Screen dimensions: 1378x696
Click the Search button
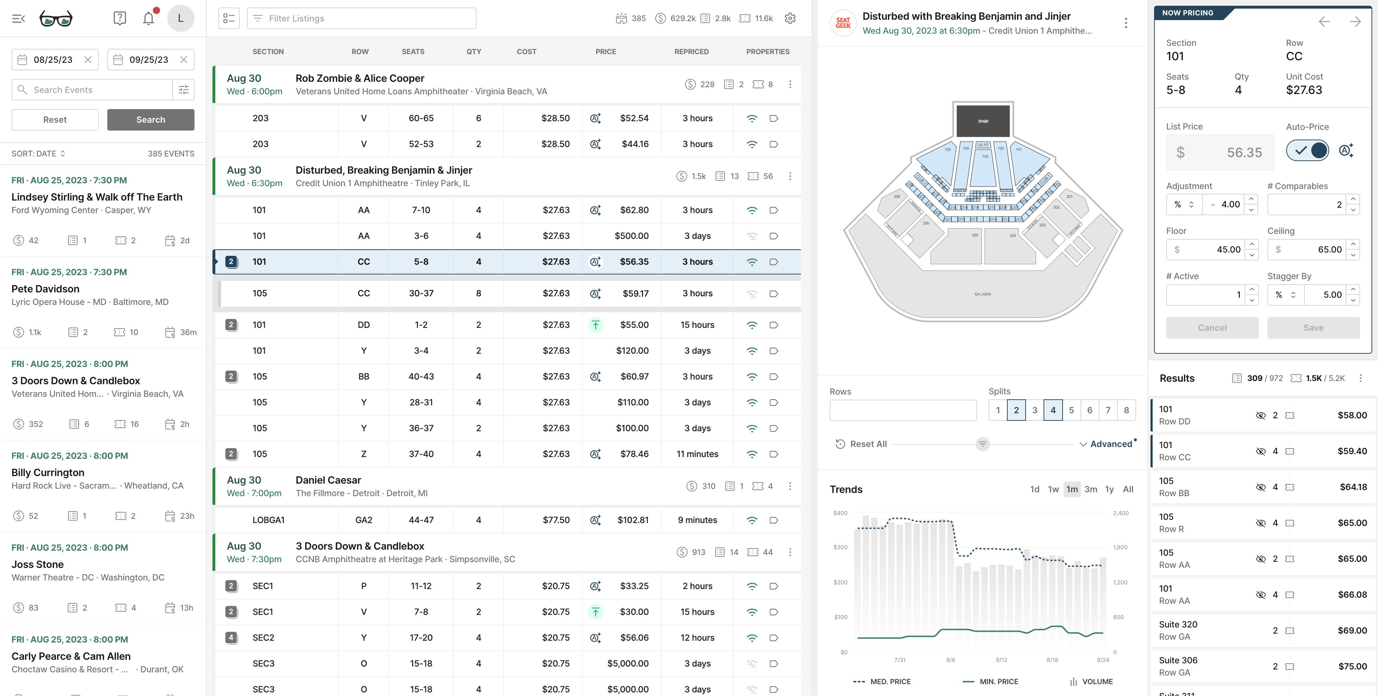click(151, 120)
